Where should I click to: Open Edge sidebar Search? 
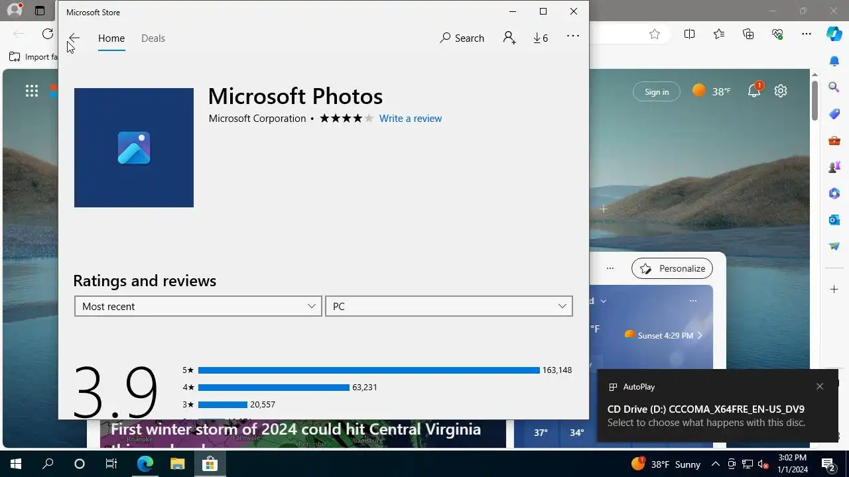point(834,87)
